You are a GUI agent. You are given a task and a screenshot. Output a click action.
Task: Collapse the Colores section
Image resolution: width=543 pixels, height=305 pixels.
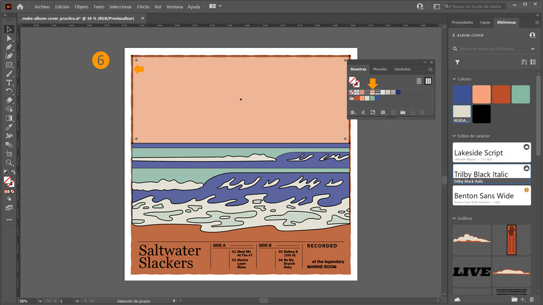pyautogui.click(x=454, y=79)
